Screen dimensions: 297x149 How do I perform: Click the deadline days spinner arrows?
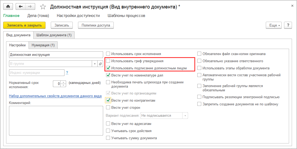pyautogui.click(x=63, y=84)
